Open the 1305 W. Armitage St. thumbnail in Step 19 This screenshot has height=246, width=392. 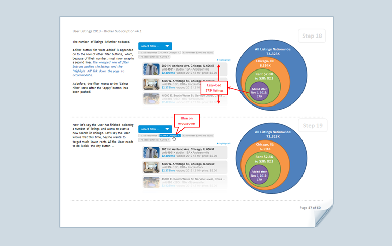[x=151, y=167]
